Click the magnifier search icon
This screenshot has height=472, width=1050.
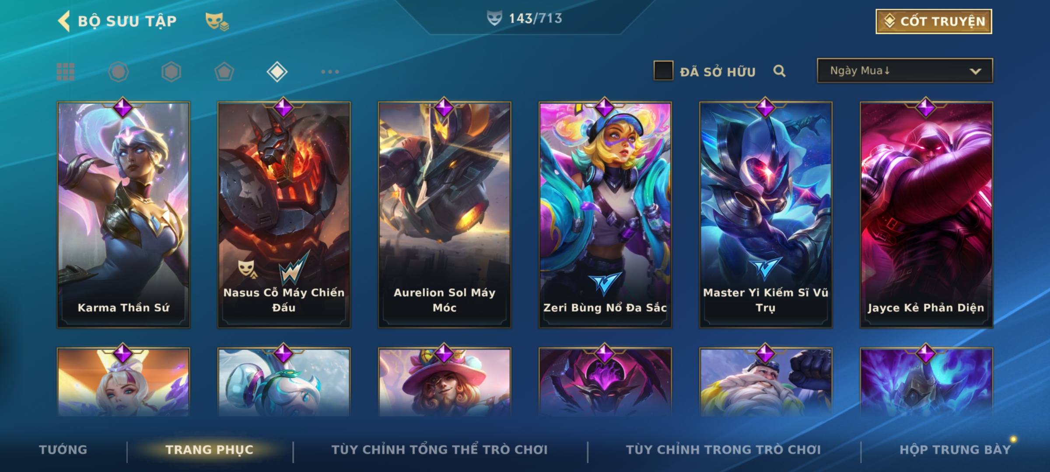(779, 71)
